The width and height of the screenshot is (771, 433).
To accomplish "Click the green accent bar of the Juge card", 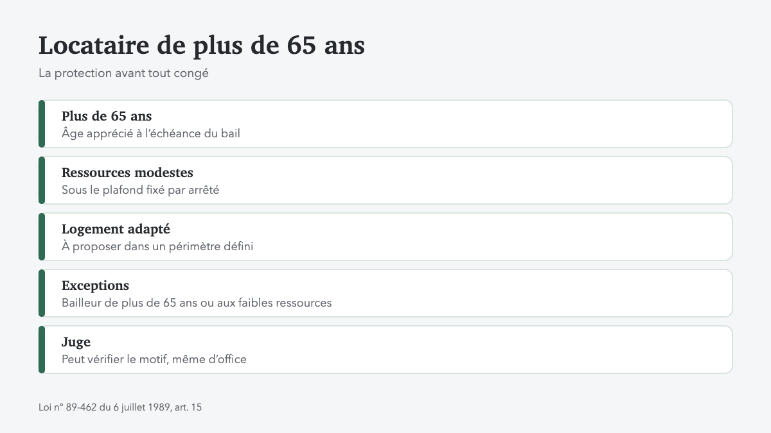I will coord(42,350).
